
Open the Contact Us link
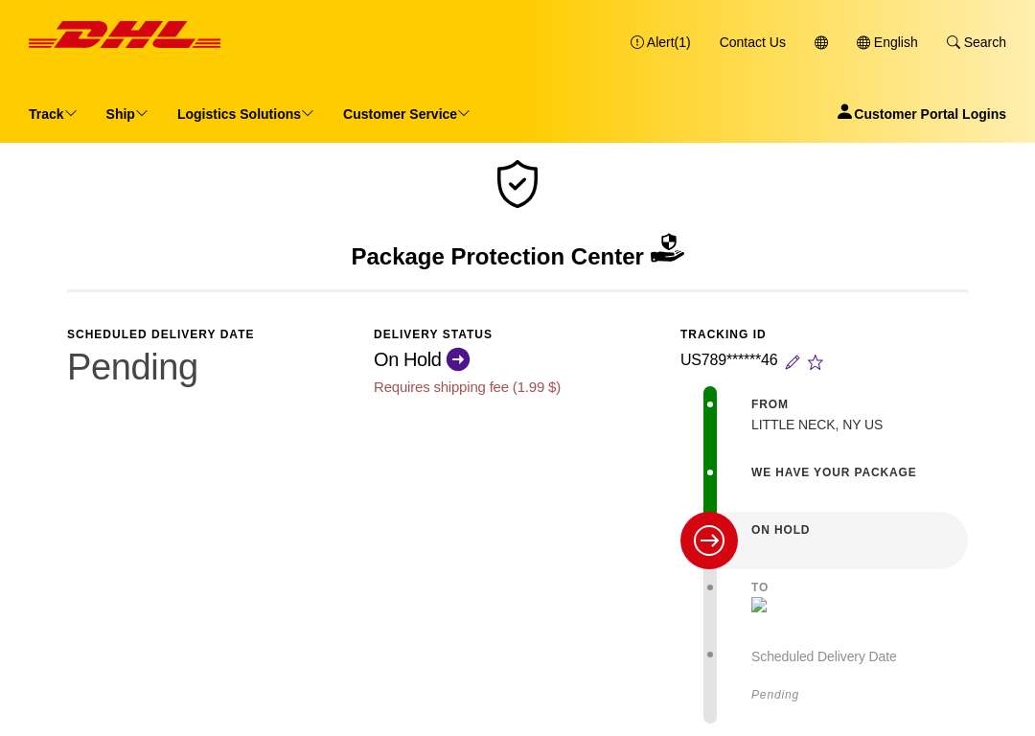(x=752, y=42)
